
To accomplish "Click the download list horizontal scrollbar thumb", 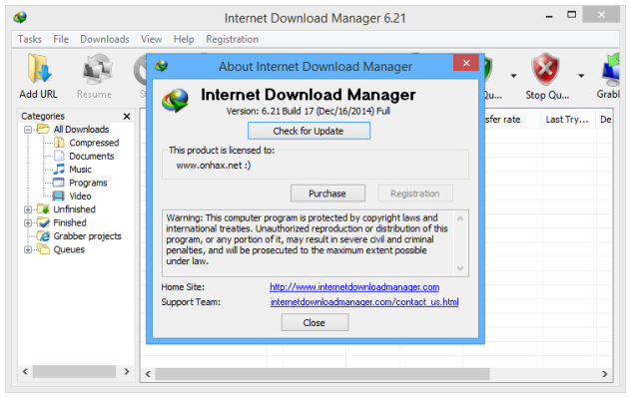I will [322, 374].
